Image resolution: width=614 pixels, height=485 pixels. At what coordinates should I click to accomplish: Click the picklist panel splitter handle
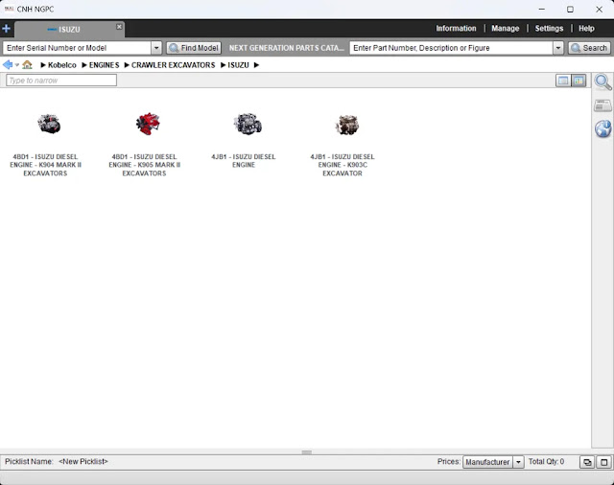tap(307, 452)
